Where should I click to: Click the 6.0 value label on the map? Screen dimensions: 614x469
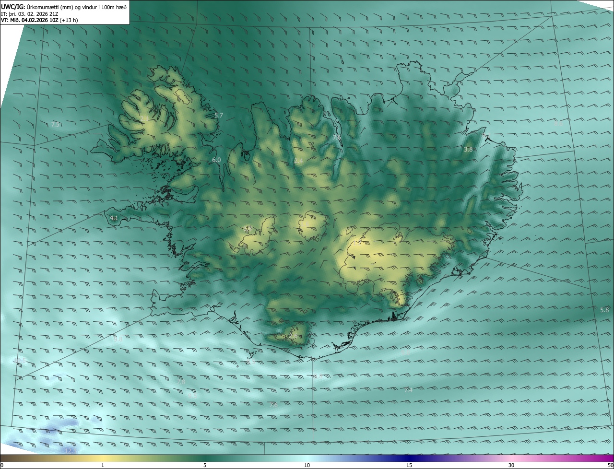tap(216, 160)
